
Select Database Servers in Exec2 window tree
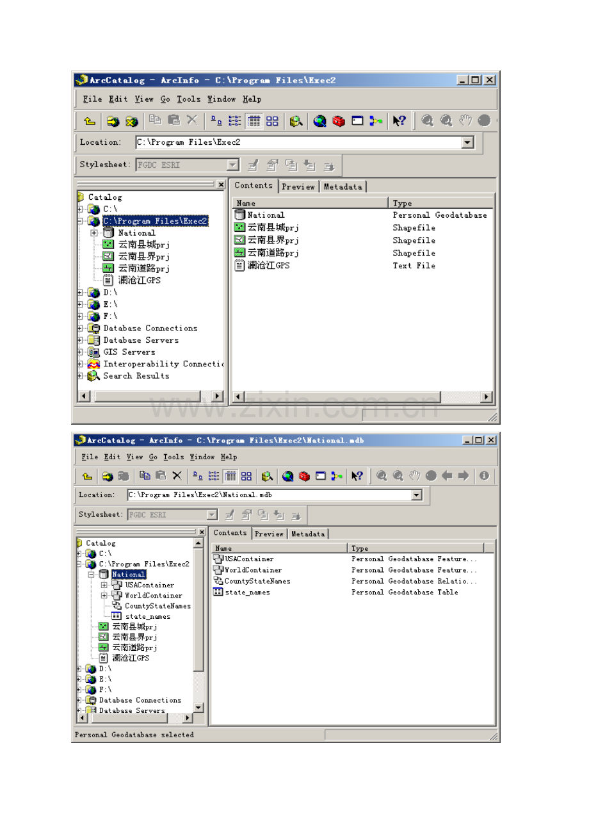(141, 340)
